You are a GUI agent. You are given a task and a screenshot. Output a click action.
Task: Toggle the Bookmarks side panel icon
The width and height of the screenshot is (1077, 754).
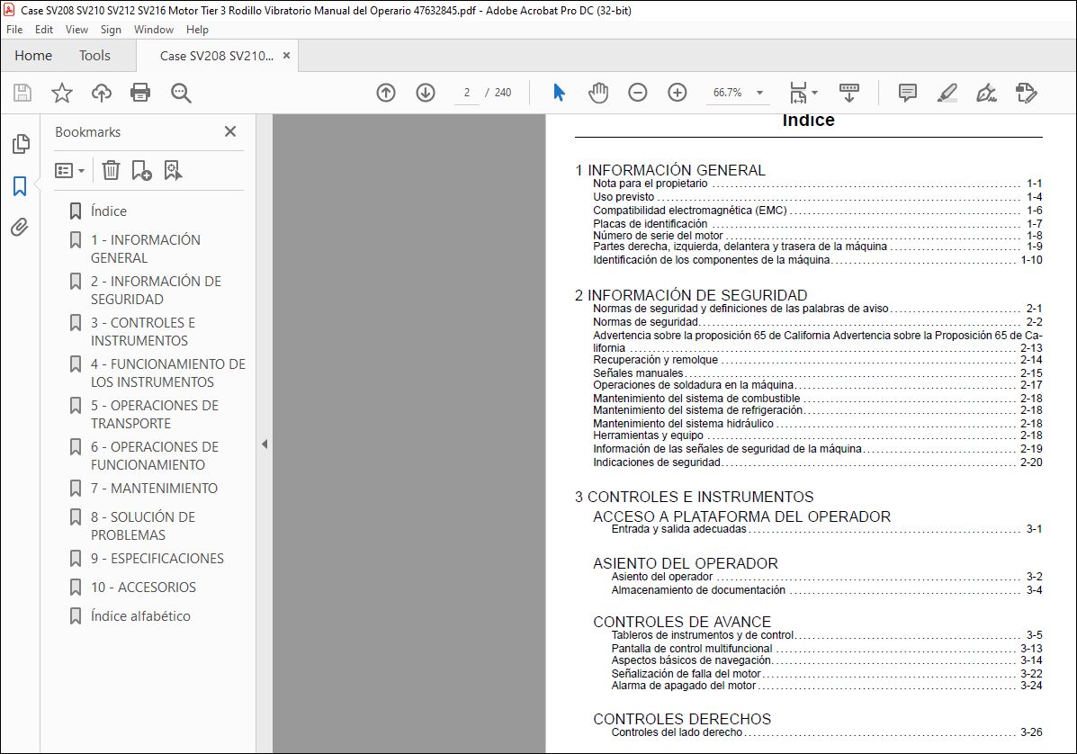(20, 185)
